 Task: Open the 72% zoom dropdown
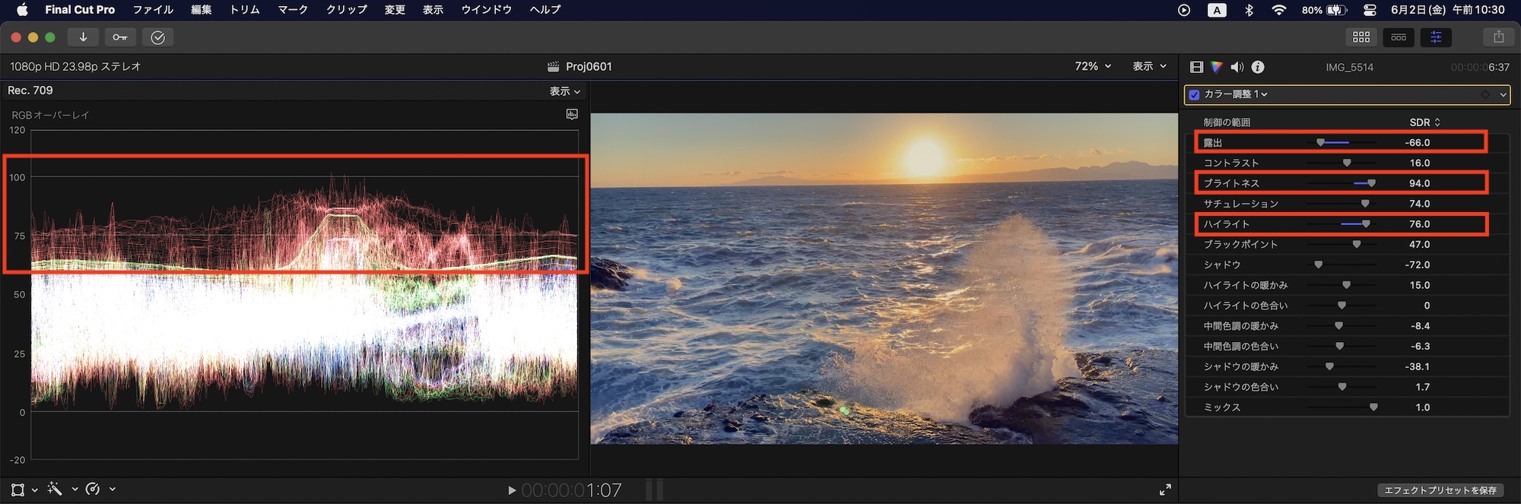click(1093, 66)
